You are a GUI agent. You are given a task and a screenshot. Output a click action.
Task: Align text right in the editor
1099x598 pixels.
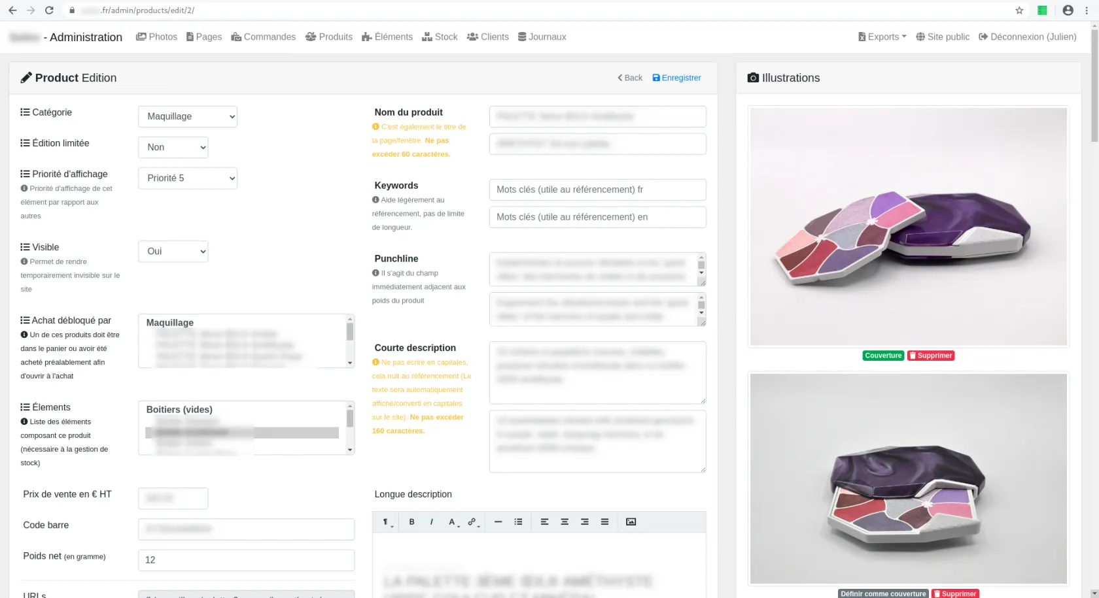click(x=584, y=522)
